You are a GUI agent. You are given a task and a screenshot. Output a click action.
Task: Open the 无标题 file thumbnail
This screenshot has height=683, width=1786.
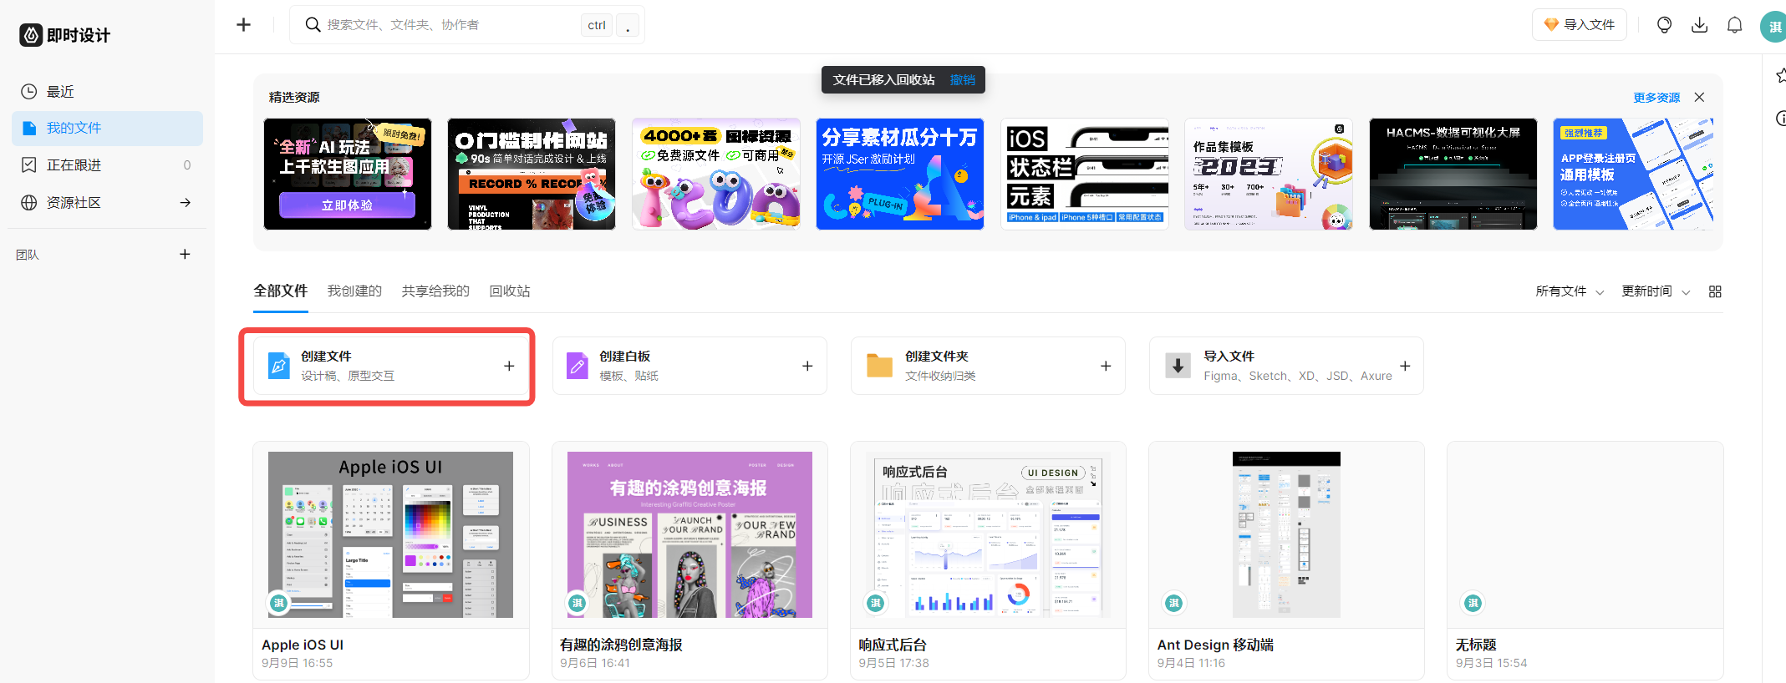point(1585,534)
